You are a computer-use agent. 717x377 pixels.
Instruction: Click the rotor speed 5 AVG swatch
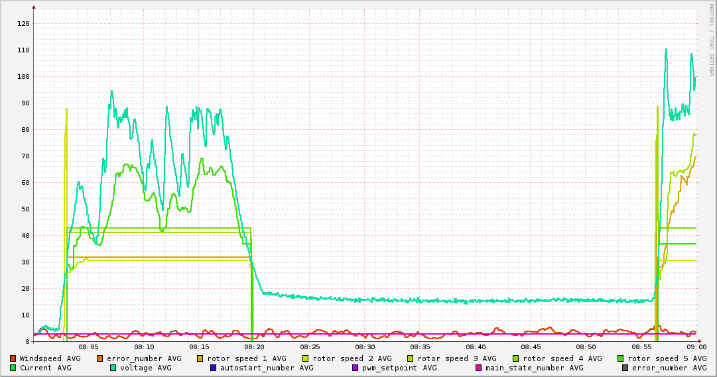(x=621, y=358)
